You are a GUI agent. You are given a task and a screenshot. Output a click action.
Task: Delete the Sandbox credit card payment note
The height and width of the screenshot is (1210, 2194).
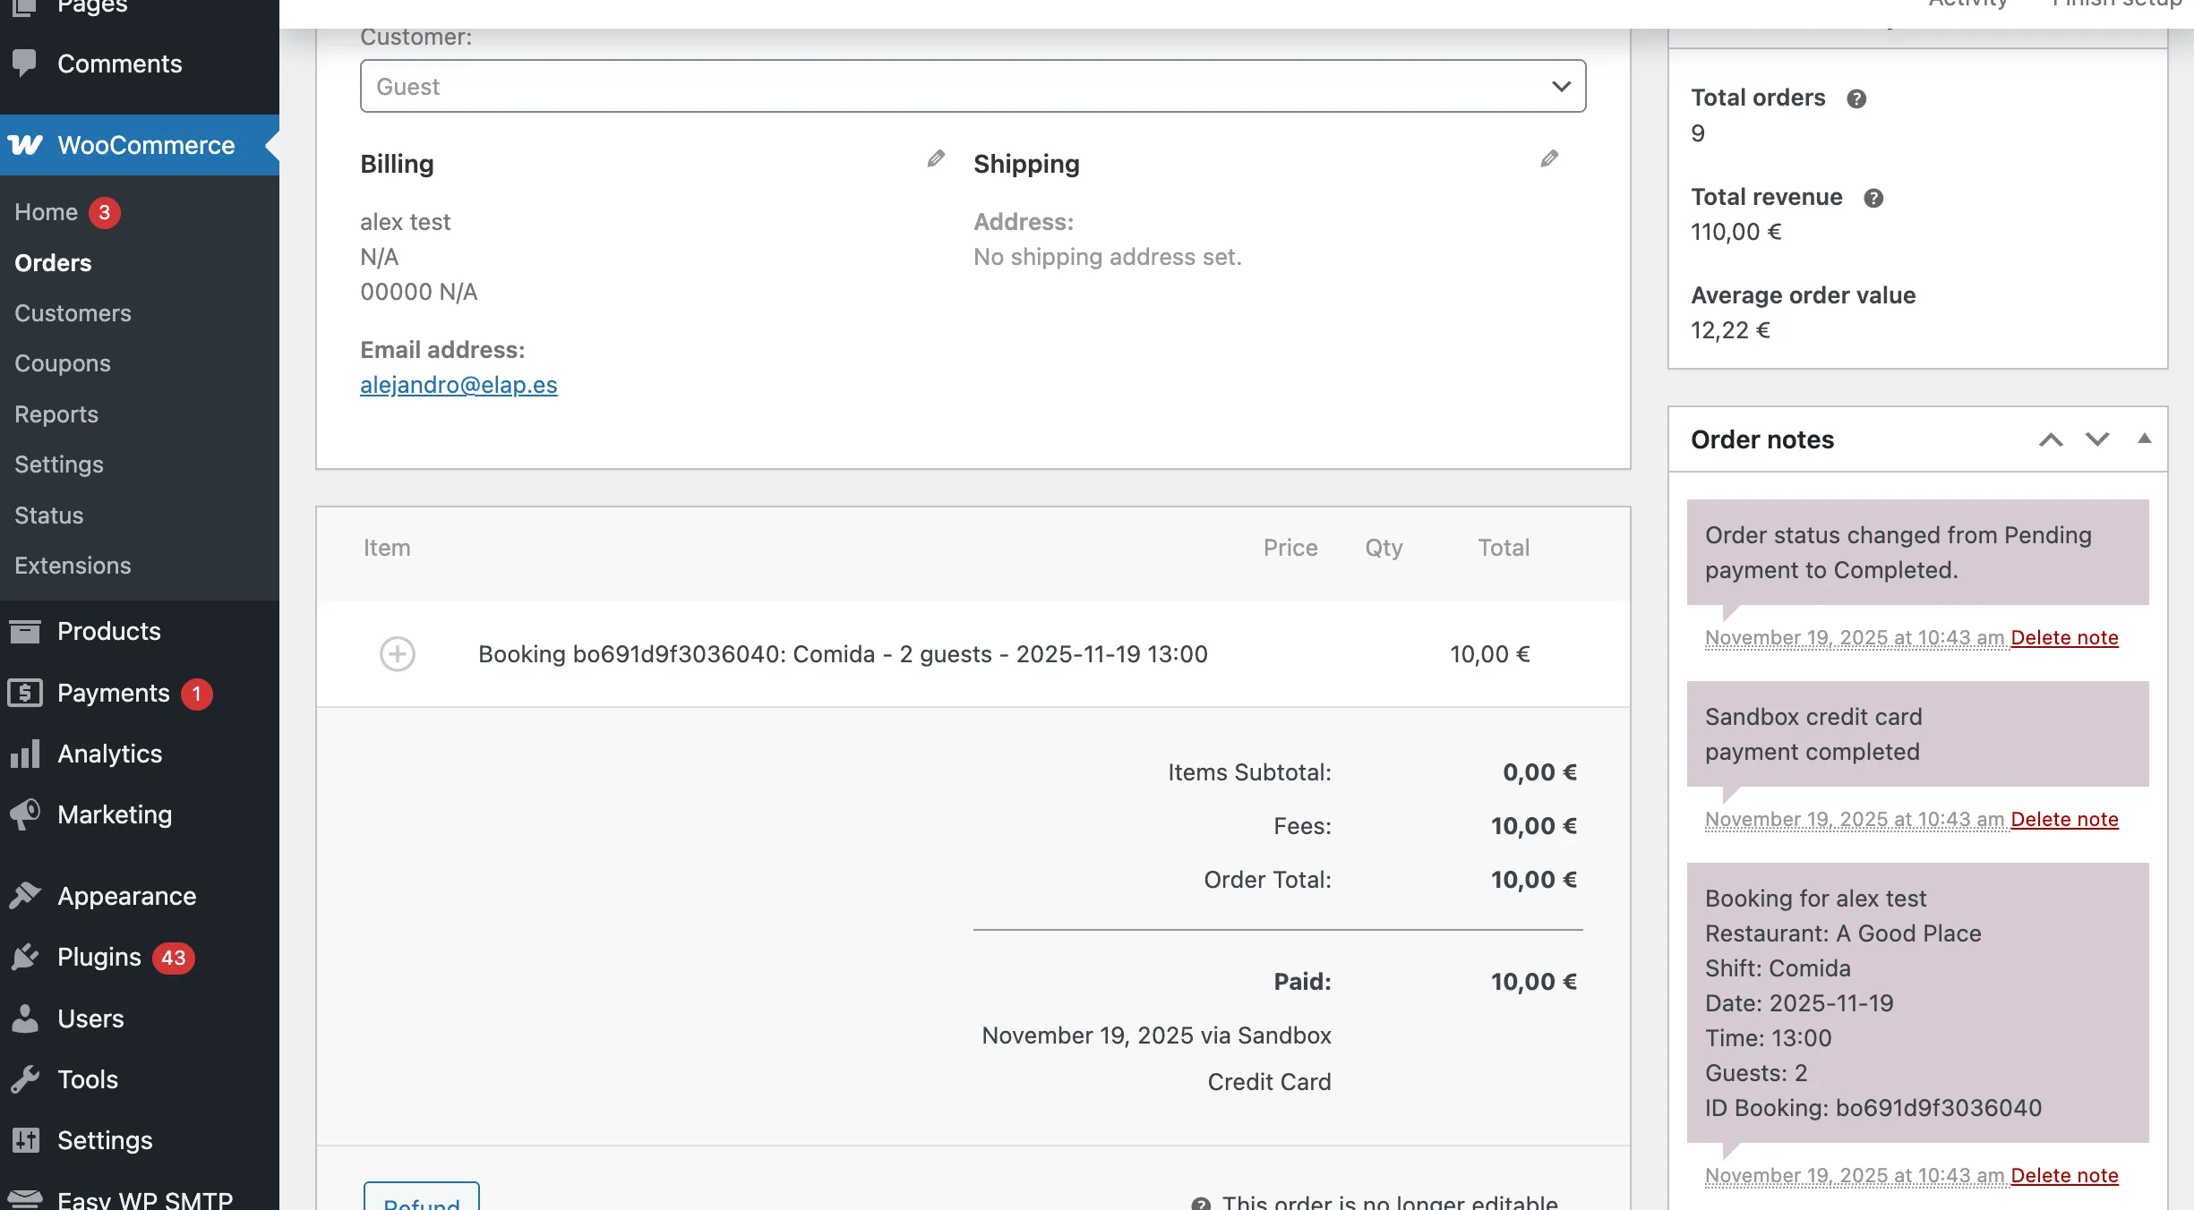point(2064,819)
